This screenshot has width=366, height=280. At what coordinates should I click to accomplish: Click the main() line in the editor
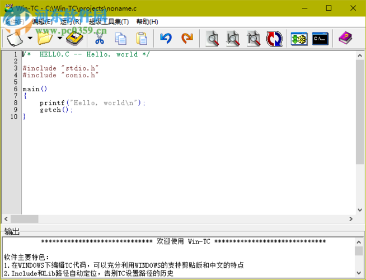click(x=35, y=89)
